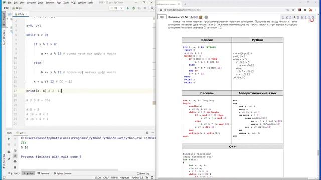This screenshot has height=180, width=321.
Task: Open the Tools menu
Action: click(66, 3)
